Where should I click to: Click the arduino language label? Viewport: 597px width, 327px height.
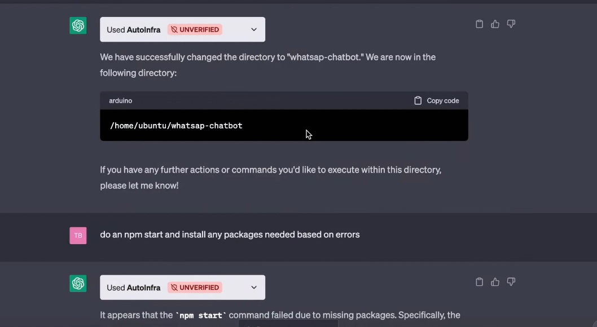120,101
